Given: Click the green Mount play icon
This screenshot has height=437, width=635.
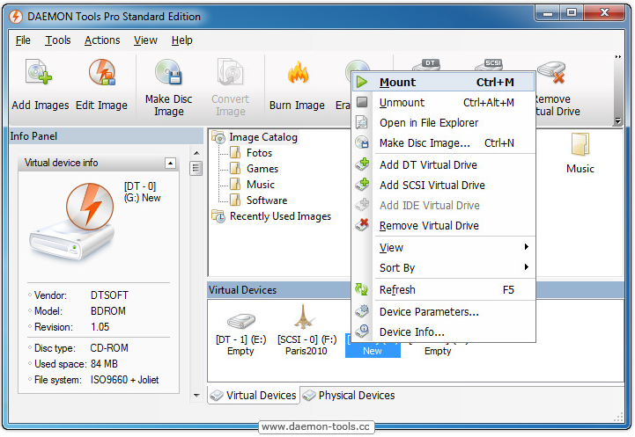Looking at the screenshot, I should [x=362, y=82].
